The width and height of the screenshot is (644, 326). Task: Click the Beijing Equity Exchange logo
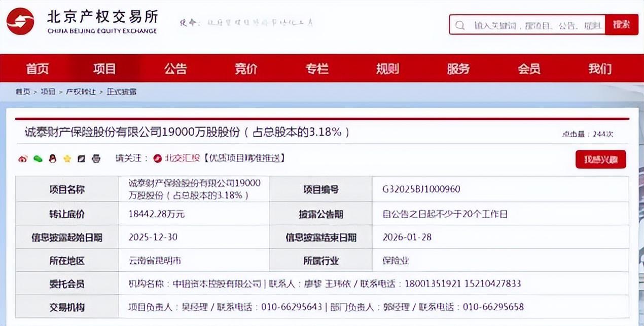[x=20, y=21]
